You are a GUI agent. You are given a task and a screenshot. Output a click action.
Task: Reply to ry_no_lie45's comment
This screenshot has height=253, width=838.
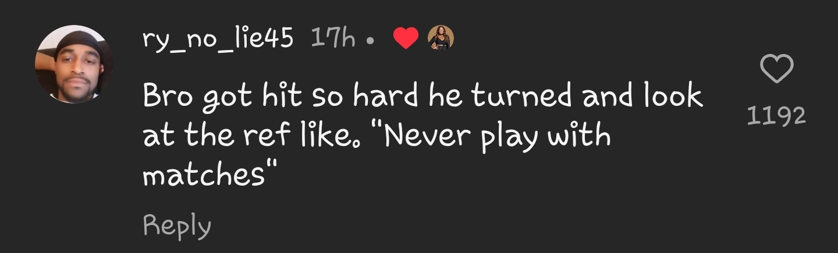click(x=177, y=226)
